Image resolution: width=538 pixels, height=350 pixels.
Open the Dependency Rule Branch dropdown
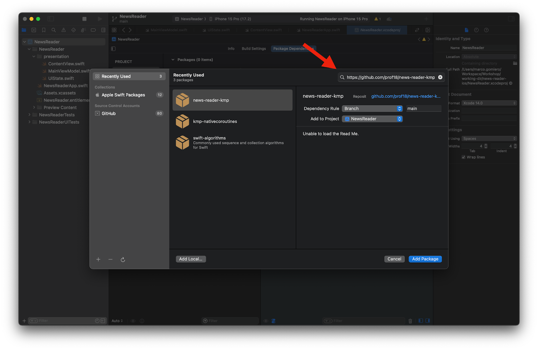coord(372,109)
